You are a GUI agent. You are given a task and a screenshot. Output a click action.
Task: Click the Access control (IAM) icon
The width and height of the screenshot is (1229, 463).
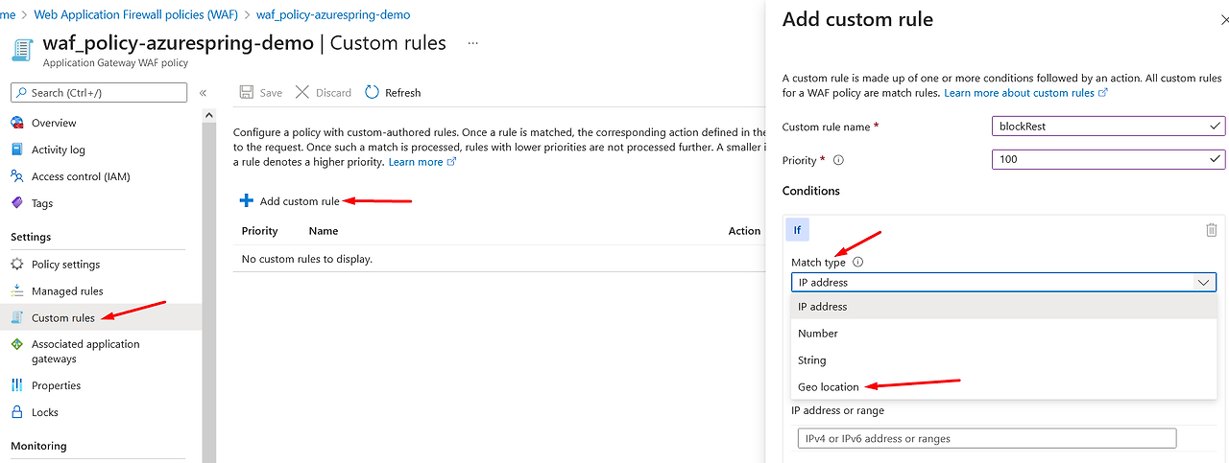pos(16,176)
